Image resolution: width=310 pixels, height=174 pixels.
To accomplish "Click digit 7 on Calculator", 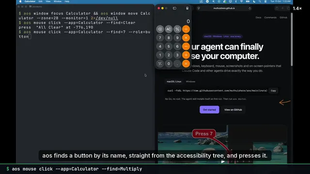I will (x=160, y=38).
